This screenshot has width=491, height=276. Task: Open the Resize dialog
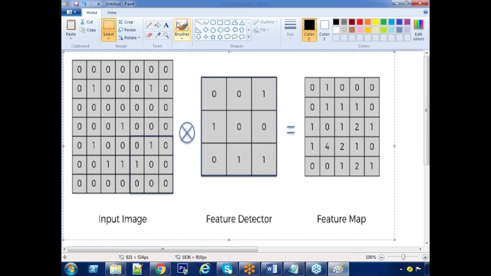(x=127, y=30)
